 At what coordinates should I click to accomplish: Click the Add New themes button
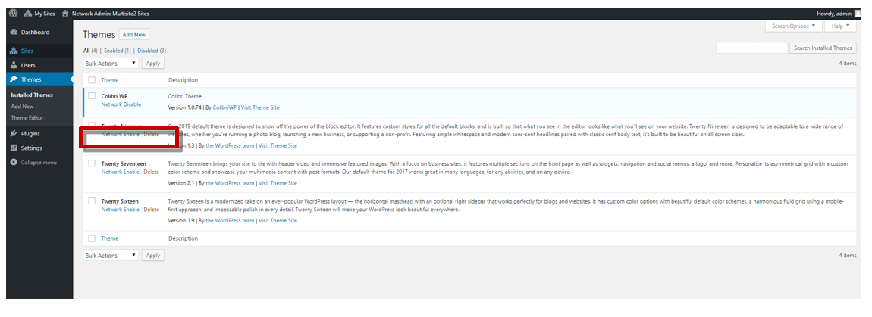pos(134,35)
